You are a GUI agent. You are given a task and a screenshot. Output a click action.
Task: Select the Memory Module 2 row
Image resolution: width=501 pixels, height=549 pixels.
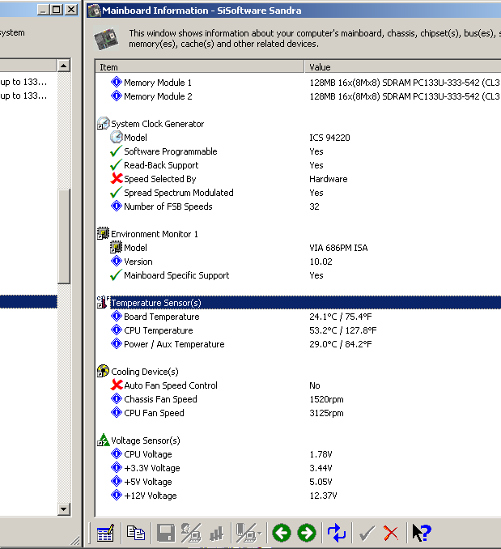tap(298, 96)
